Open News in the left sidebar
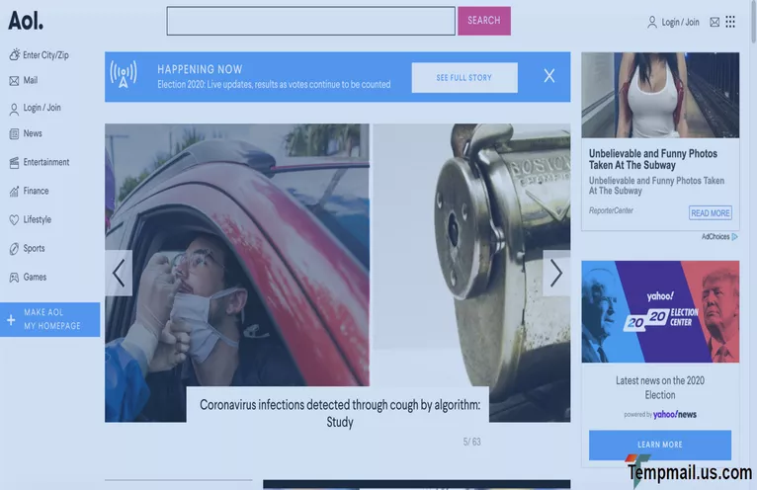This screenshot has height=490, width=757. coord(33,133)
